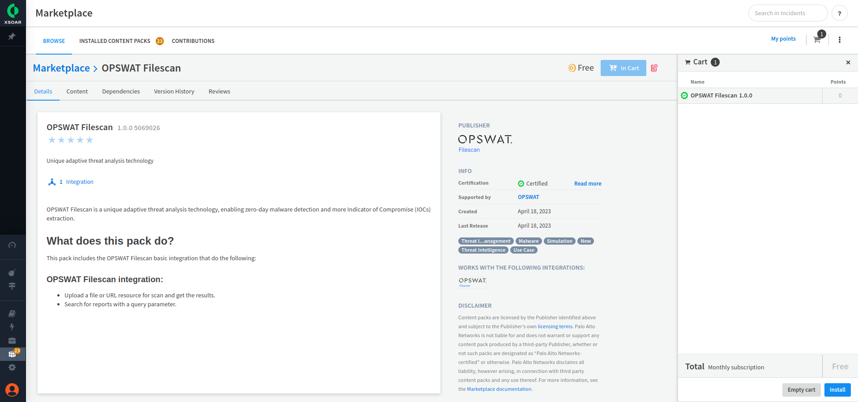Click the Threat Intelligence Management tag

click(x=486, y=241)
